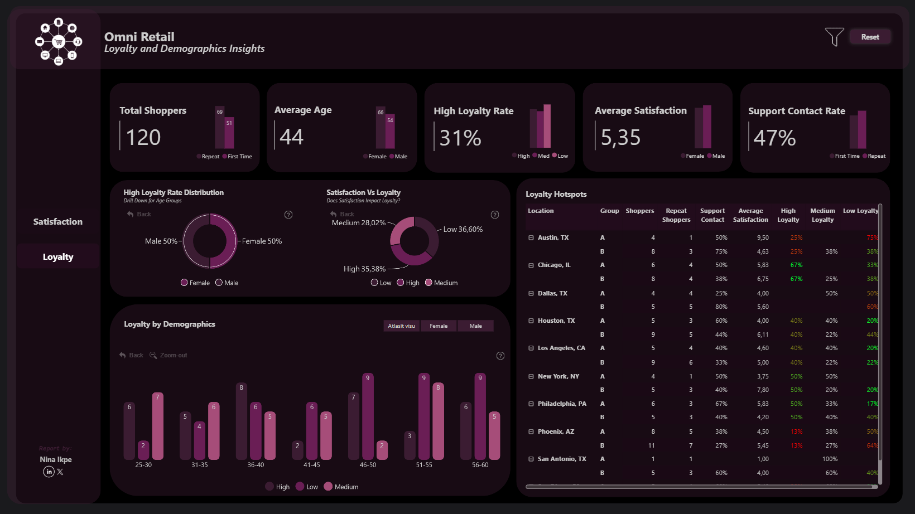Click Total Shoppers mini bar chart

point(225,128)
